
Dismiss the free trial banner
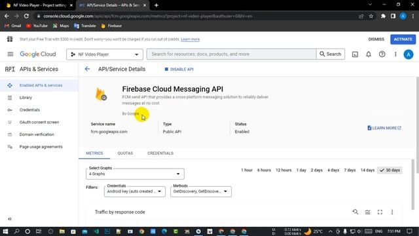point(376,39)
